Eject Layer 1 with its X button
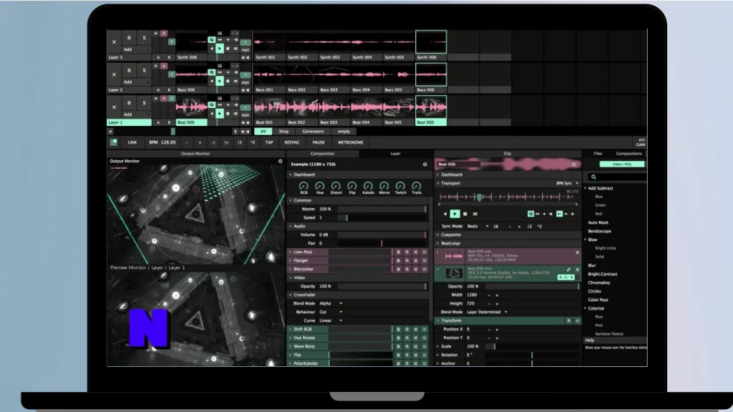This screenshot has width=733, height=412. 114,107
